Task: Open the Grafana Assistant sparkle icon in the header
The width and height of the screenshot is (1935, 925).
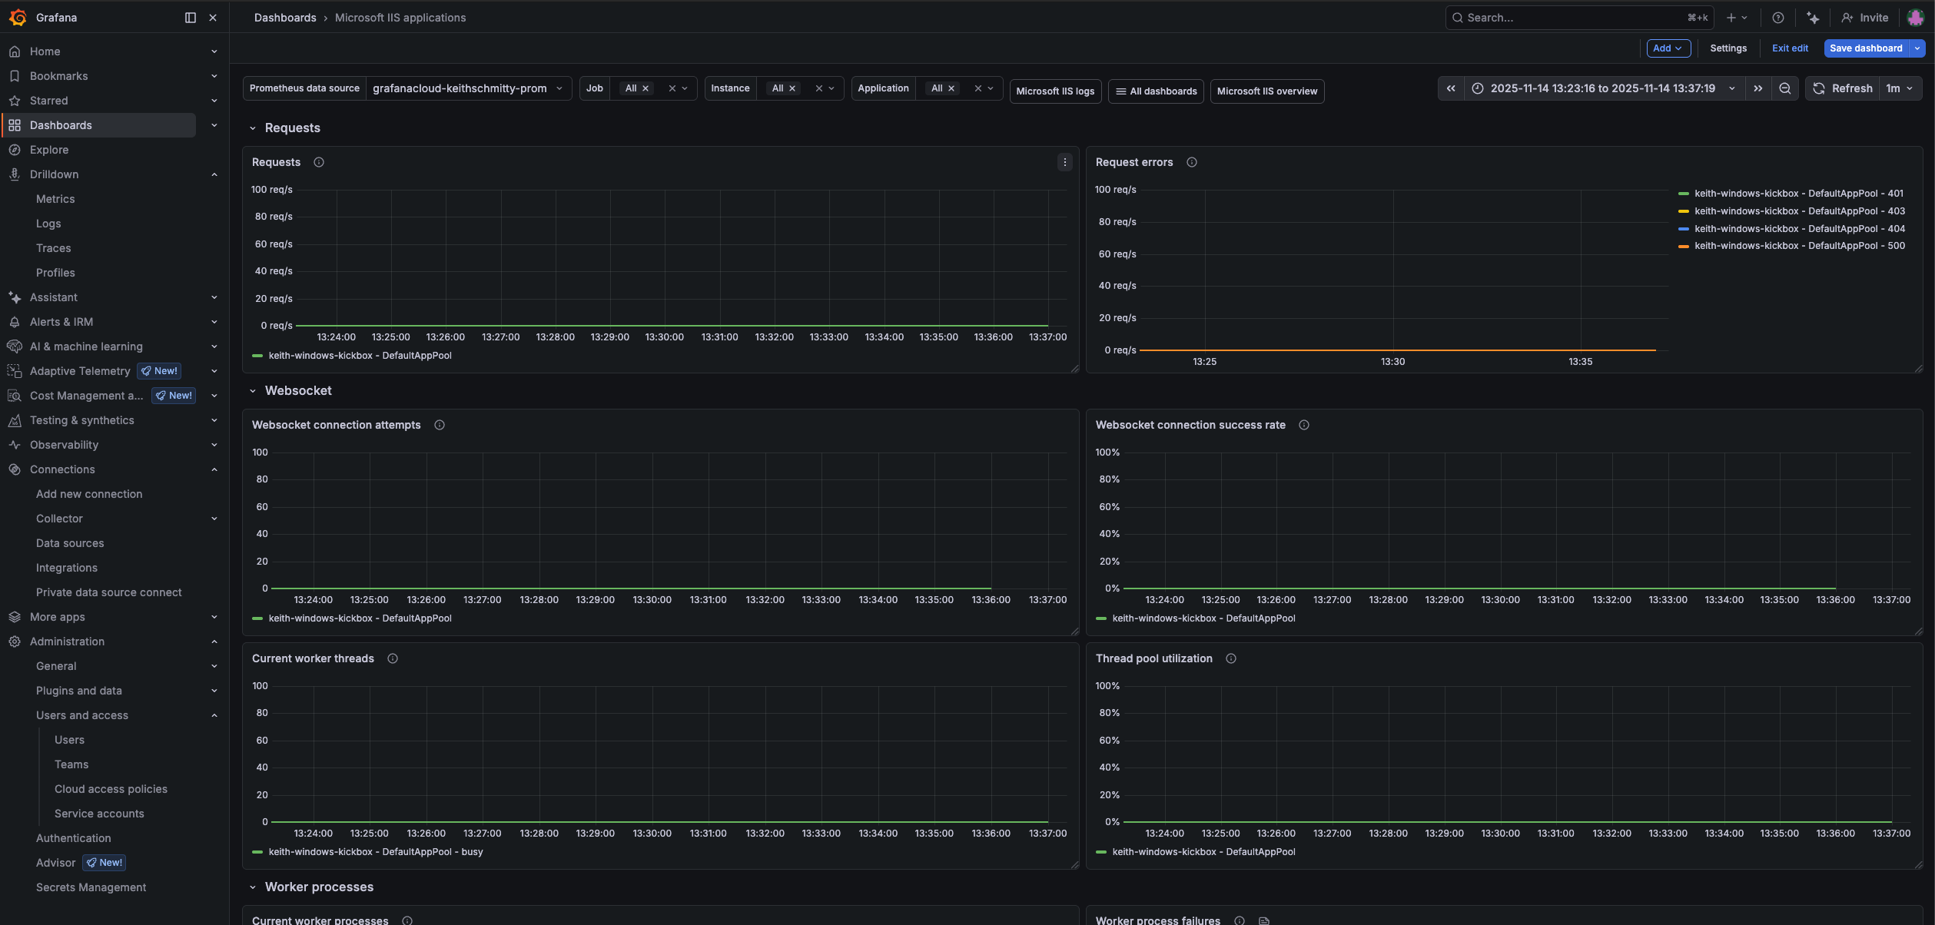Action: click(1813, 18)
